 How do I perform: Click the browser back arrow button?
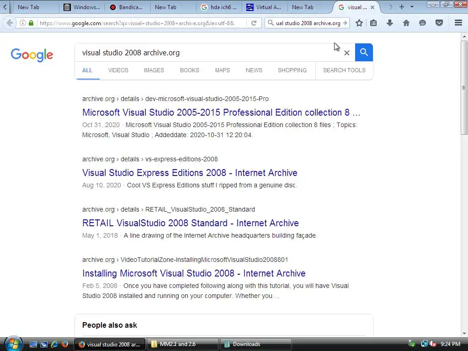(10, 23)
